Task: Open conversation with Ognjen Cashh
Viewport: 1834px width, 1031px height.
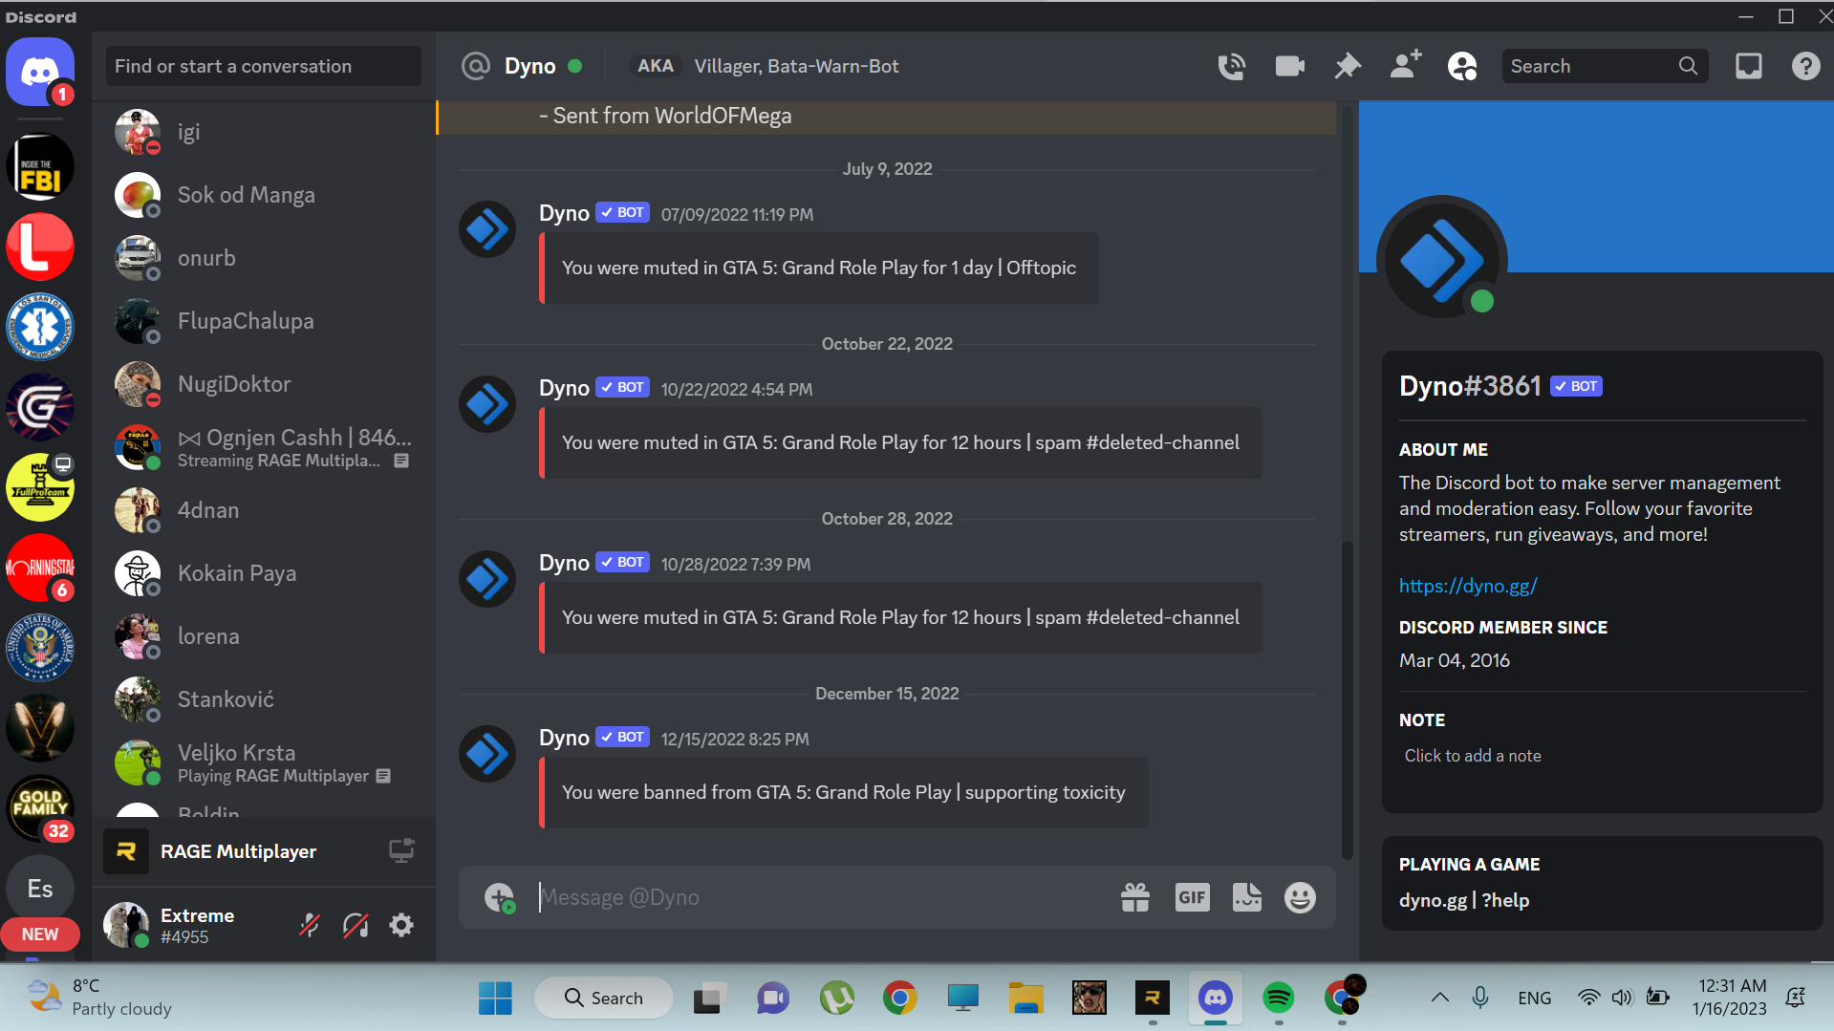Action: click(264, 447)
